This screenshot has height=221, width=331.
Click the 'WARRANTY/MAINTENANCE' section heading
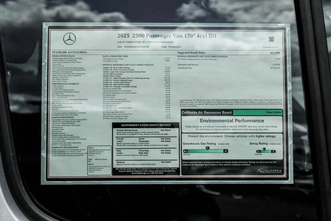click(65, 147)
